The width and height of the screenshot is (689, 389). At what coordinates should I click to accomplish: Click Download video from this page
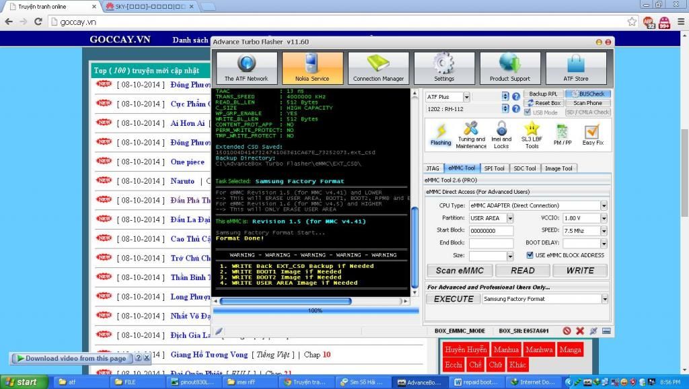[x=71, y=358]
